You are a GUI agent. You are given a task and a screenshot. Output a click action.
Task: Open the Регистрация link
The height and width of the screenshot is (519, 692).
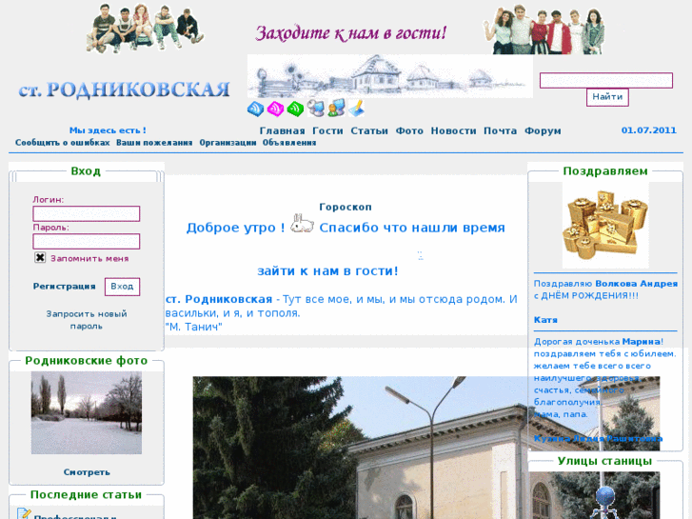65,287
